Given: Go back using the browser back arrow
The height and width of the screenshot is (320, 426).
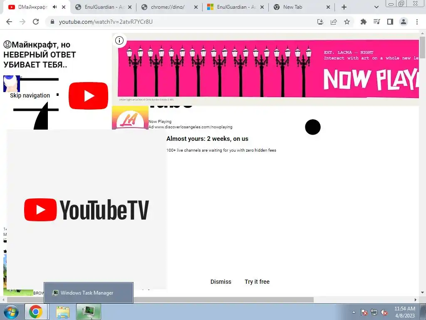Looking at the screenshot, I should point(9,22).
